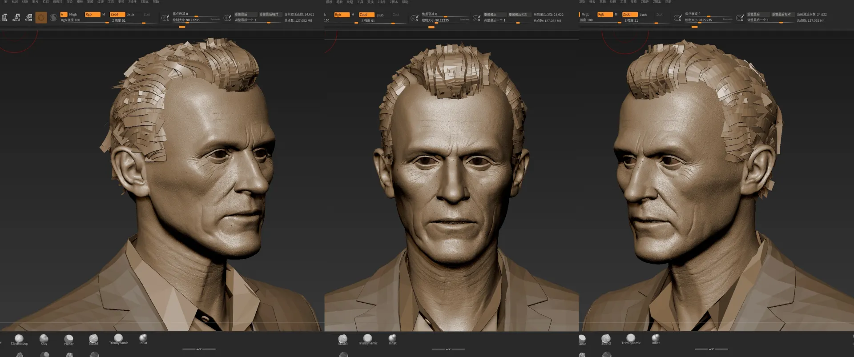Select TrimDynamic brush in the middle panel
This screenshot has height=357, width=854.
pyautogui.click(x=368, y=338)
